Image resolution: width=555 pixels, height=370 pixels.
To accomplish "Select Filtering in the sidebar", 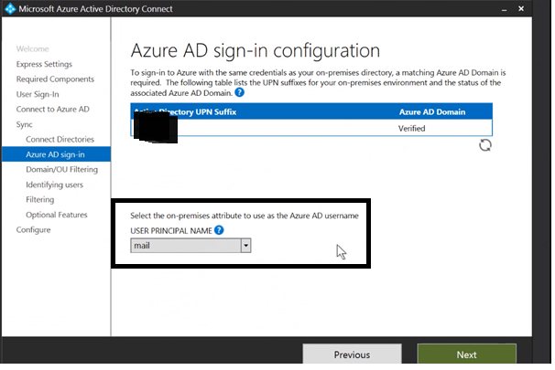I will point(39,199).
